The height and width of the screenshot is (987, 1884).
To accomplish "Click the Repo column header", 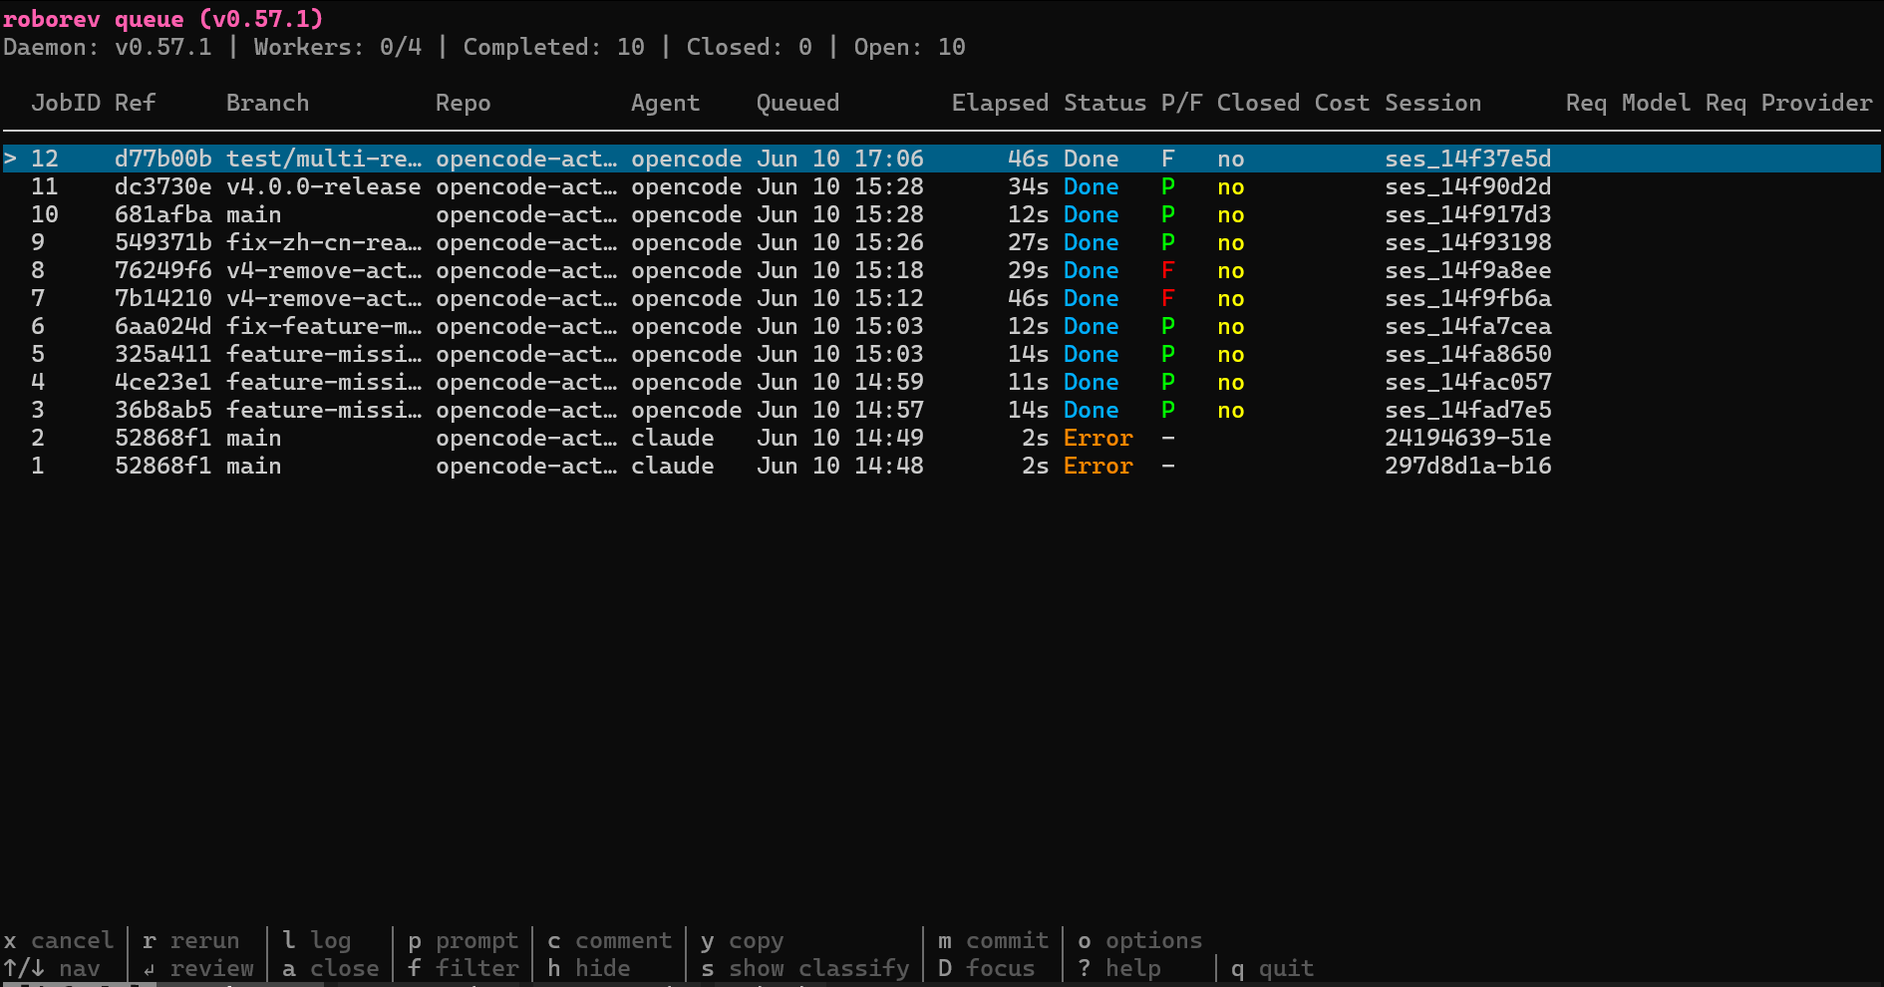I will pos(463,103).
